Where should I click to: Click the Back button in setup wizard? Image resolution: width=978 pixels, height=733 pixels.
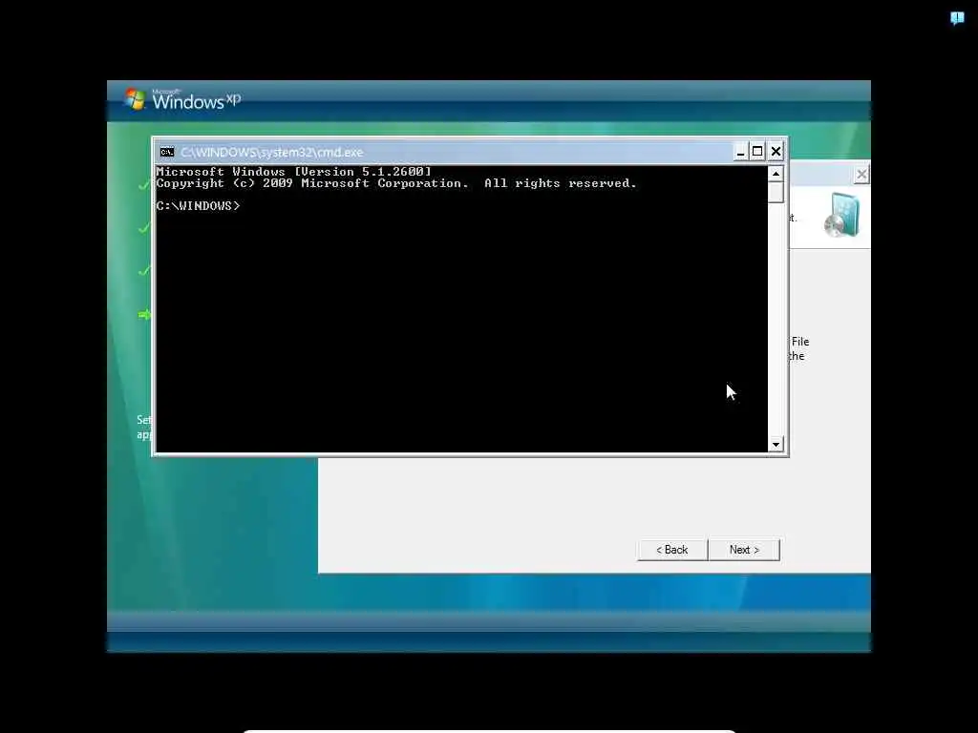671,550
